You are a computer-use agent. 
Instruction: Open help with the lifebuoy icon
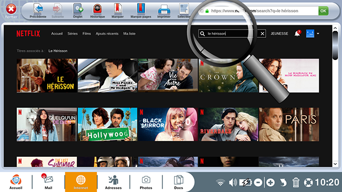coord(308,183)
